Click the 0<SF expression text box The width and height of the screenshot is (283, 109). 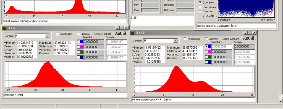(163, 21)
